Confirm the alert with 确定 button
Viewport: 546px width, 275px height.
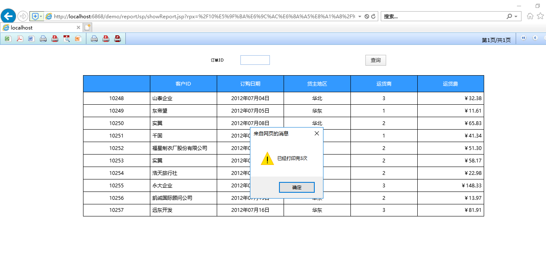tap(296, 187)
